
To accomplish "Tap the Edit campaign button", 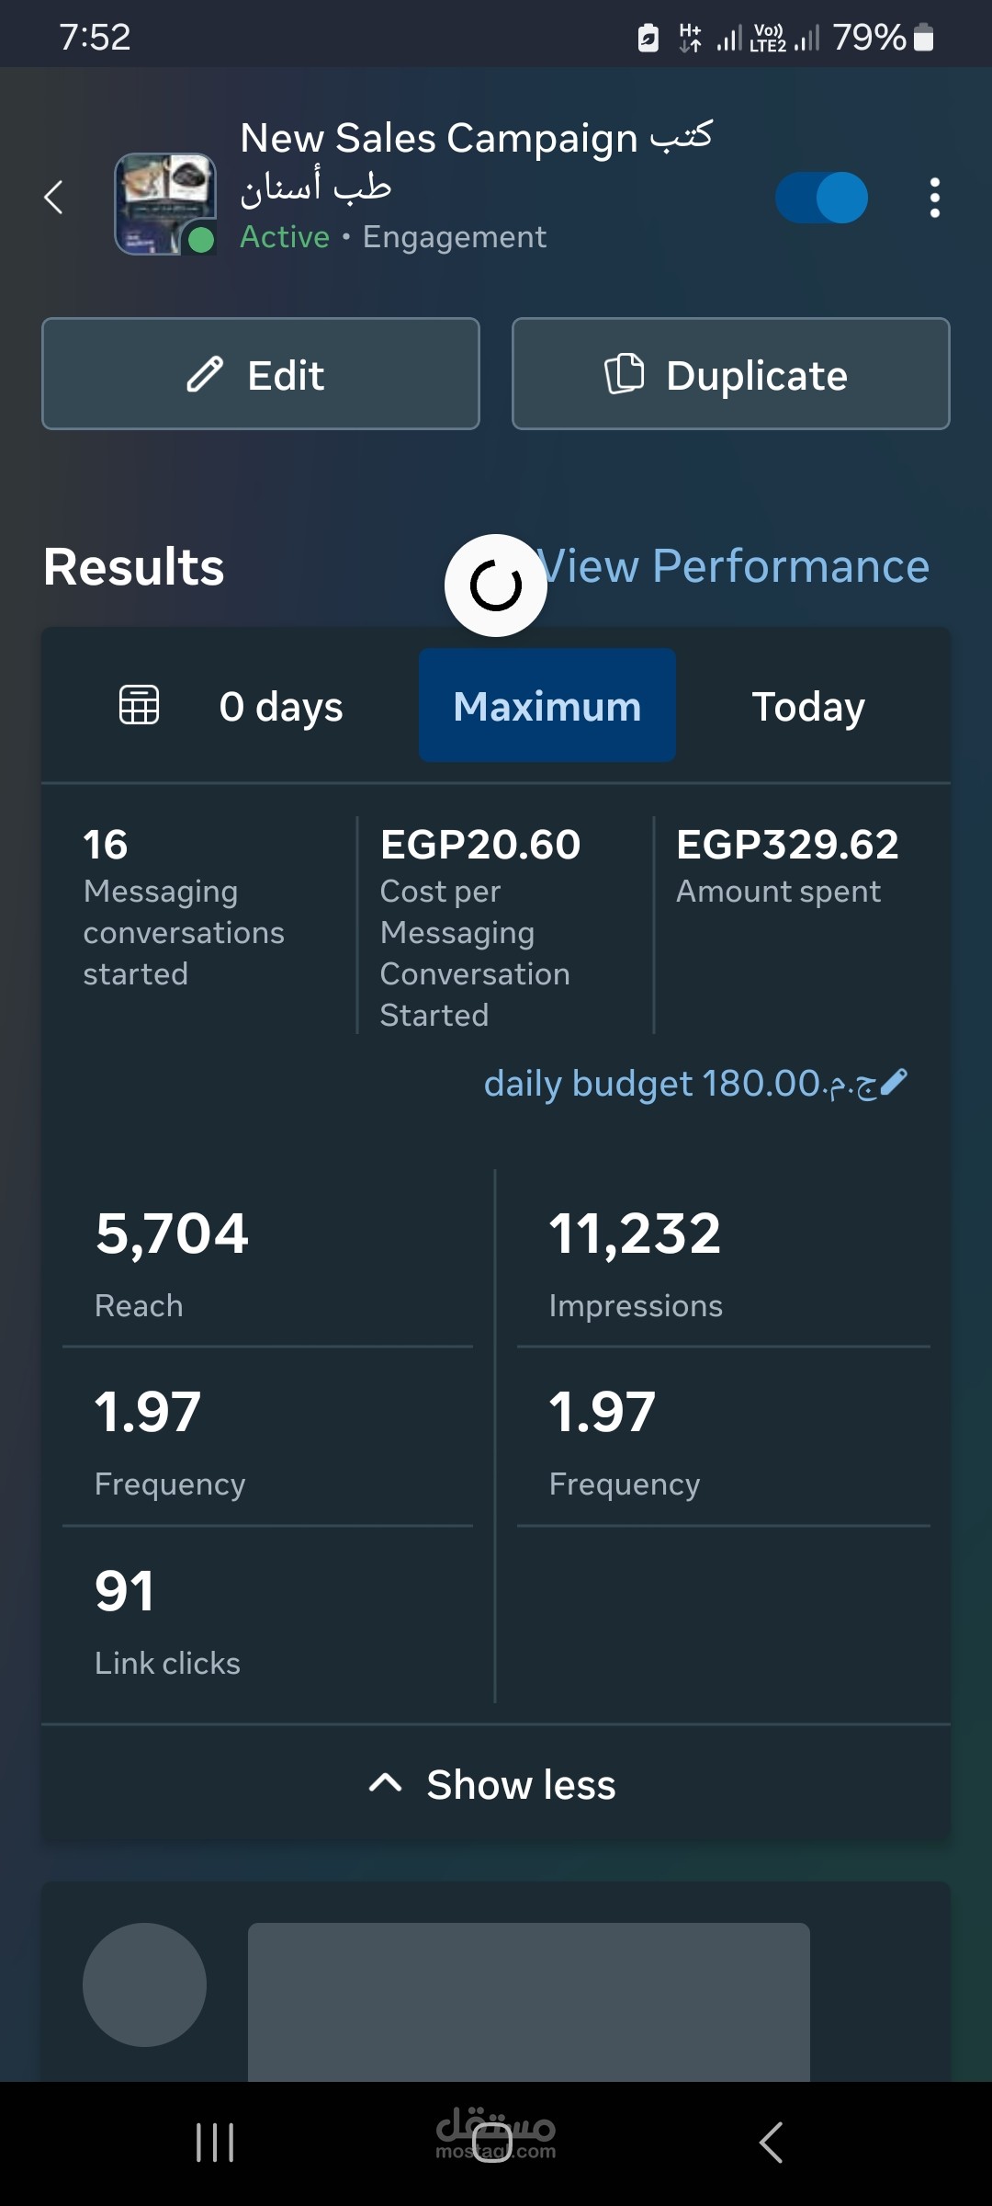I will pos(261,374).
